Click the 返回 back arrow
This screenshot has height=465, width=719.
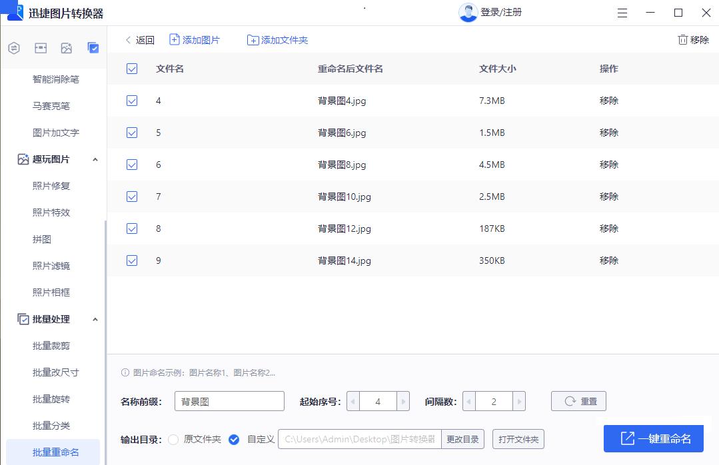point(128,40)
